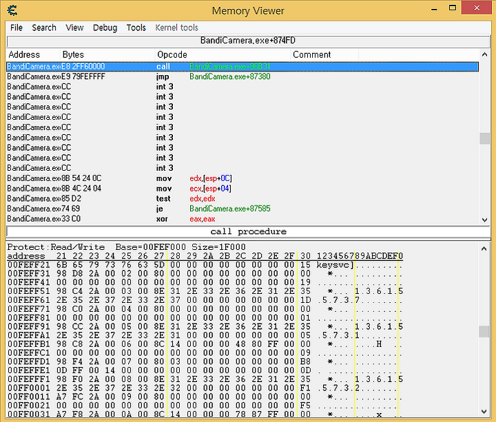Open the Search menu
496x422 pixels.
[x=44, y=28]
